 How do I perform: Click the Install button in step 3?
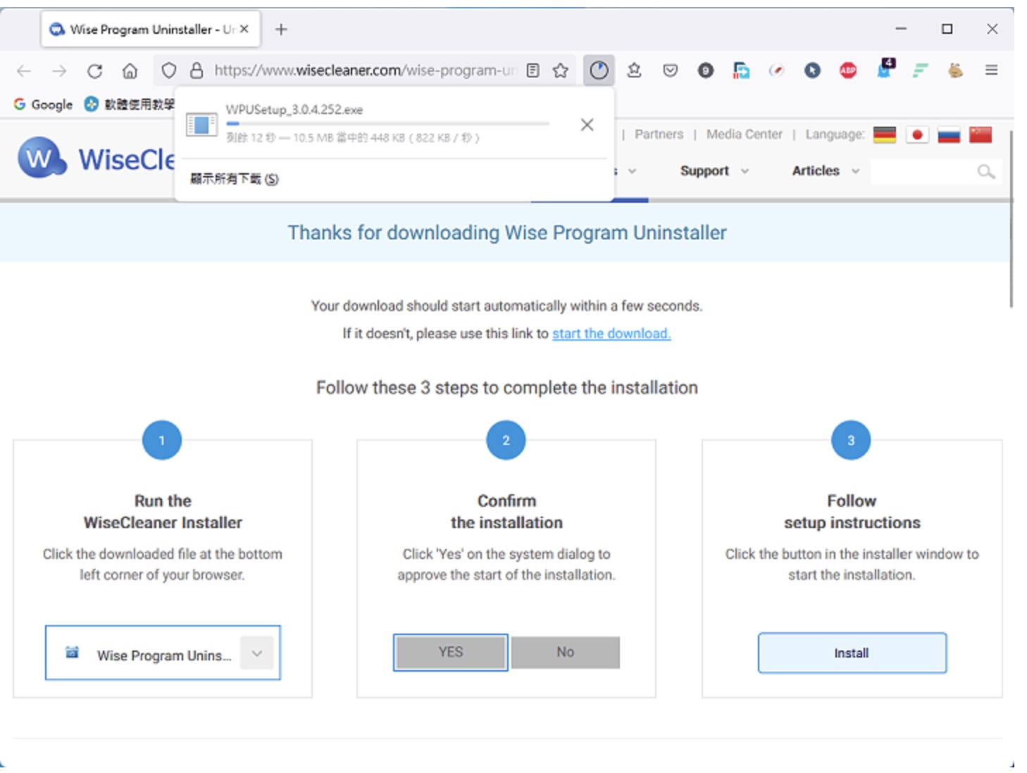coord(852,653)
